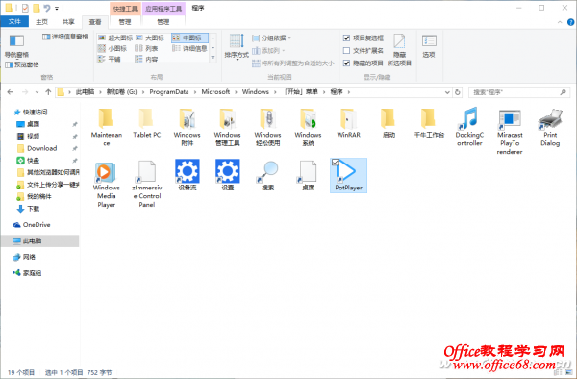The width and height of the screenshot is (577, 379).
Task: Open the Windows 管理工具 folder
Action: (227, 127)
